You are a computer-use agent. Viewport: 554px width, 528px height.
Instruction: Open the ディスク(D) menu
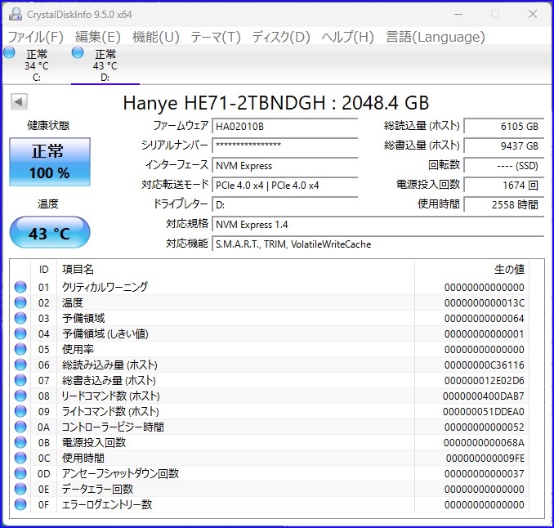(x=281, y=37)
